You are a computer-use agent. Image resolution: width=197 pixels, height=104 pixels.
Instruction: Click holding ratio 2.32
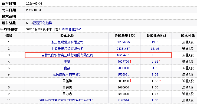[155, 74]
